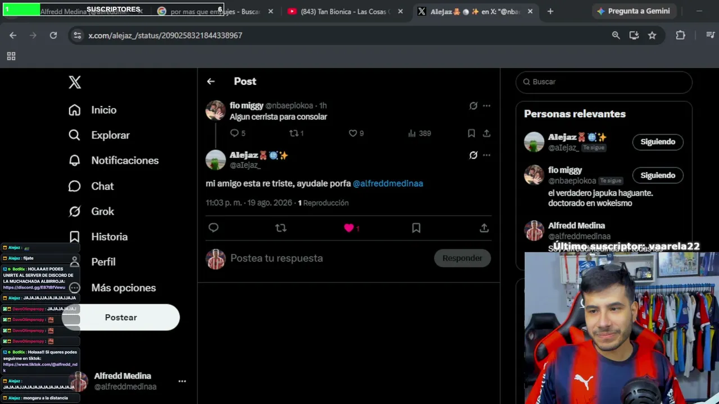Select the Alejaz en X tab
719x404 pixels.
(x=475, y=11)
